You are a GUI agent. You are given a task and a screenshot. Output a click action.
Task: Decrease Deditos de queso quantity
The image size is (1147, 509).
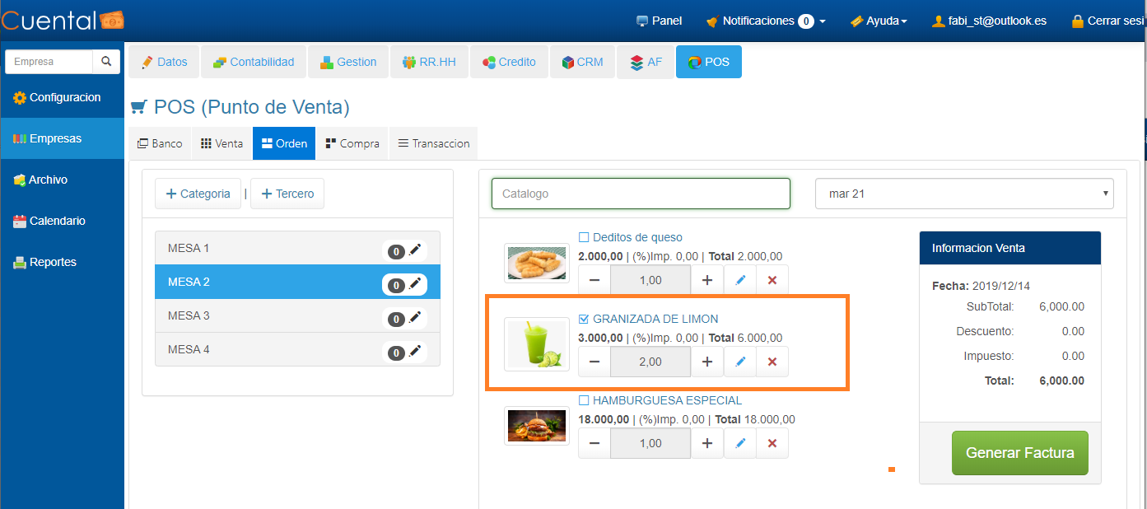tap(594, 280)
